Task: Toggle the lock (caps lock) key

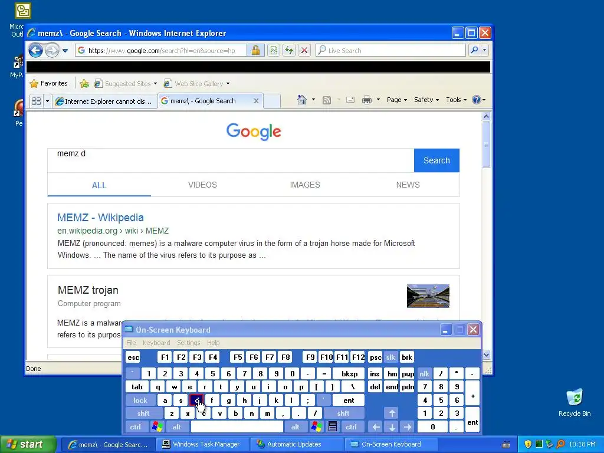Action: (140, 401)
